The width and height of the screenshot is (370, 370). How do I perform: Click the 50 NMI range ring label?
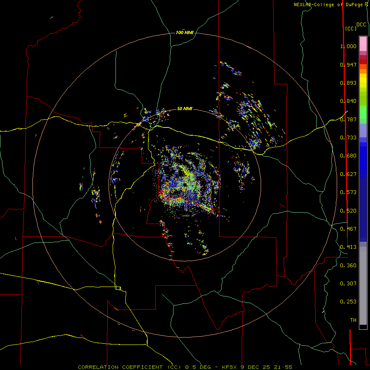(185, 109)
